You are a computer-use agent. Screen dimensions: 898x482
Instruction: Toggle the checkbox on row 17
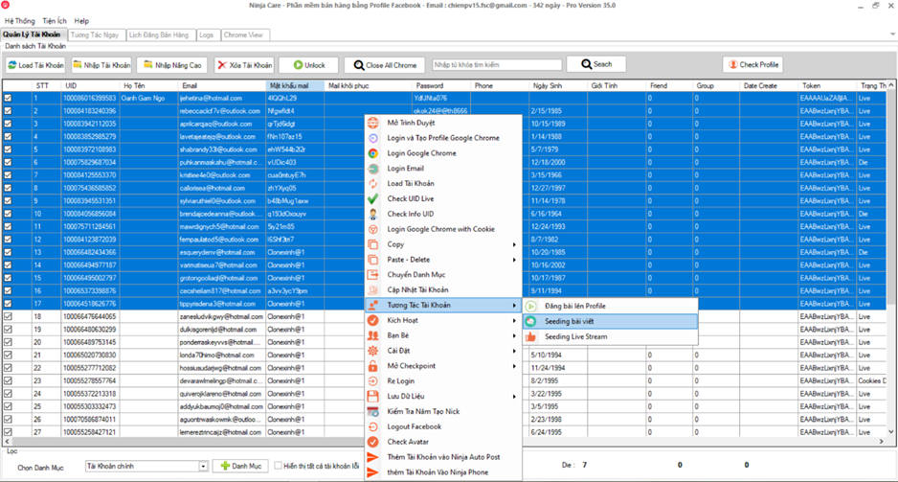coord(8,304)
